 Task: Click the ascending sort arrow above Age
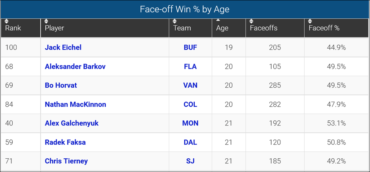(218, 20)
